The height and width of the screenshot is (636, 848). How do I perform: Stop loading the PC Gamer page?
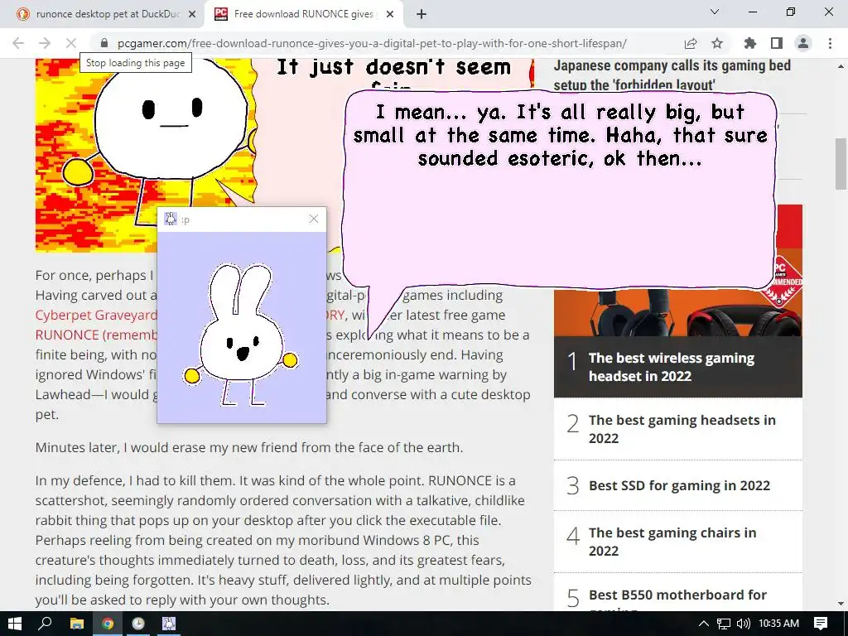point(71,43)
